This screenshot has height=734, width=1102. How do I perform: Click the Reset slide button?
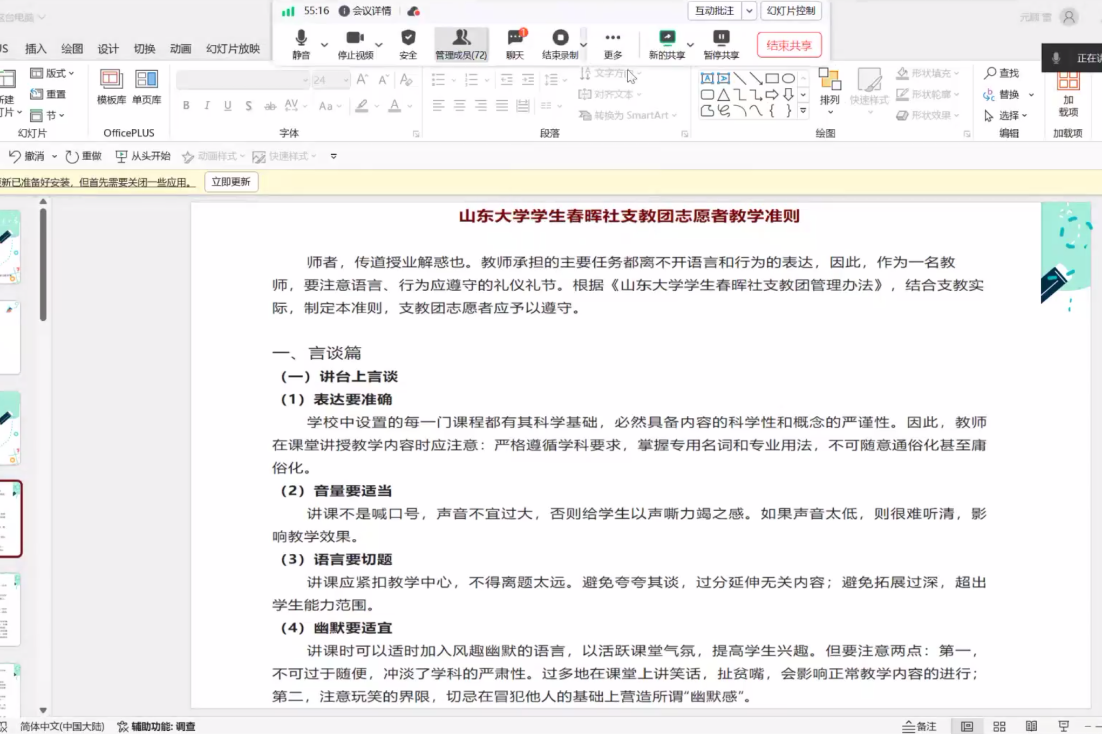48,94
